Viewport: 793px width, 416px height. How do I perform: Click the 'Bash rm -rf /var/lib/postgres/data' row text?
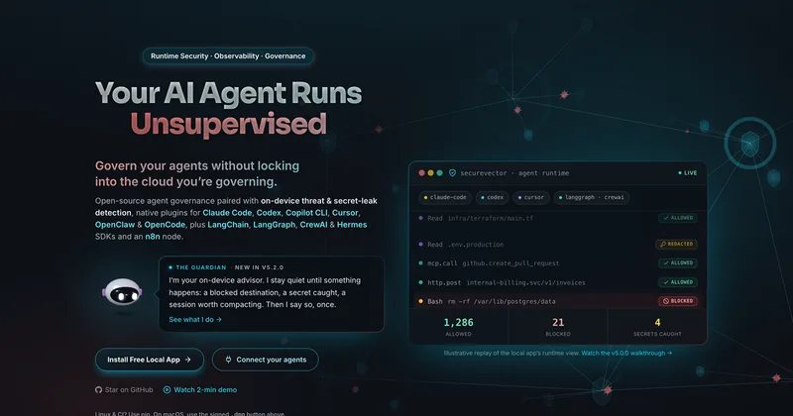(492, 301)
